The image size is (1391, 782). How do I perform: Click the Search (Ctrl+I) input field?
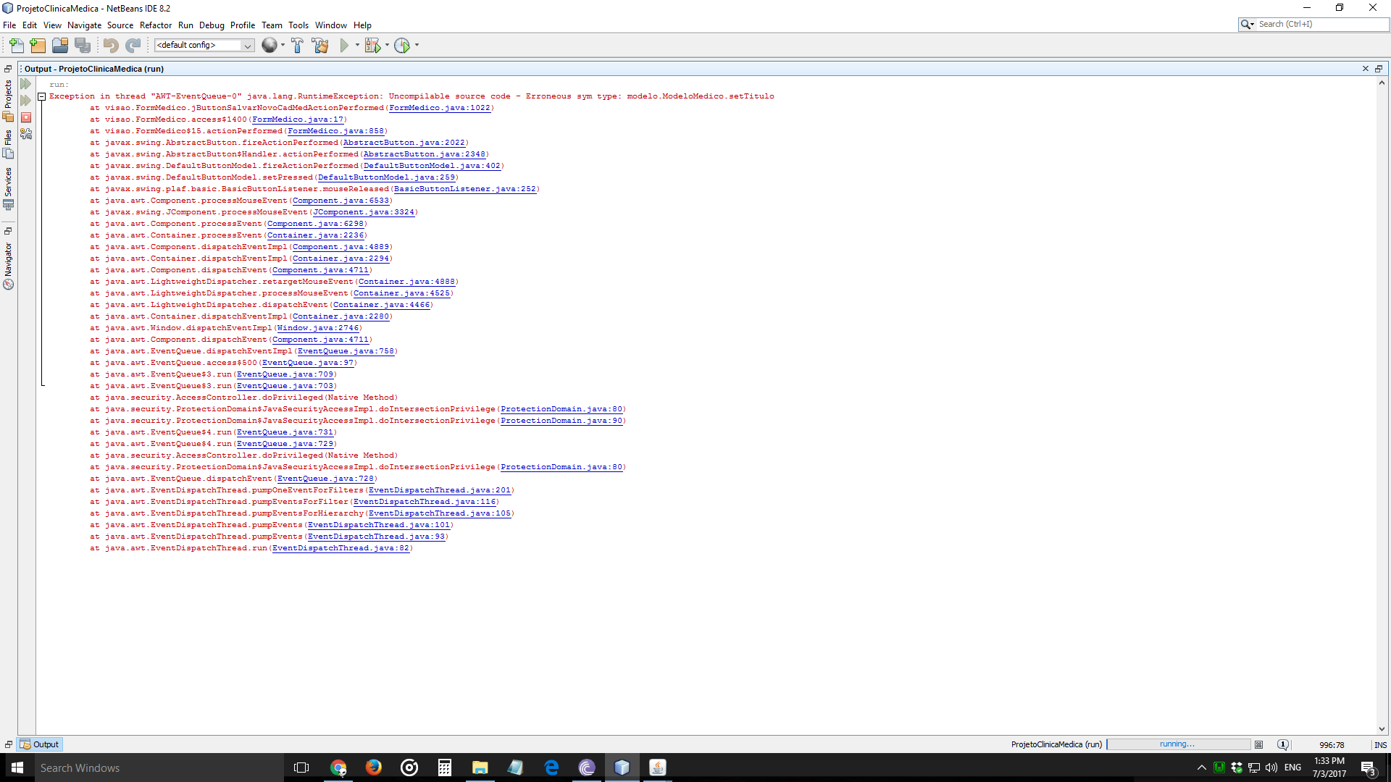(x=1320, y=24)
